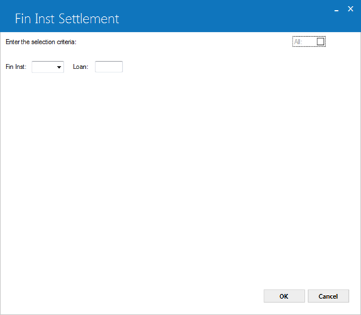Image resolution: width=361 pixels, height=315 pixels.
Task: Click the X icon in title bar
Action: pos(350,9)
